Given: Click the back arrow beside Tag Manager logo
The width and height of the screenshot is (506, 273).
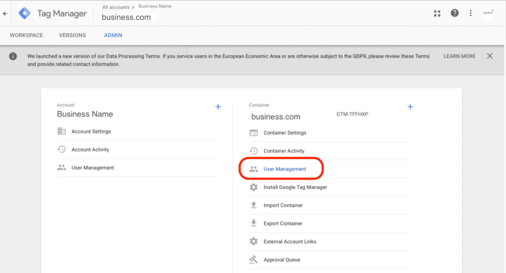Looking at the screenshot, I should click(x=5, y=14).
